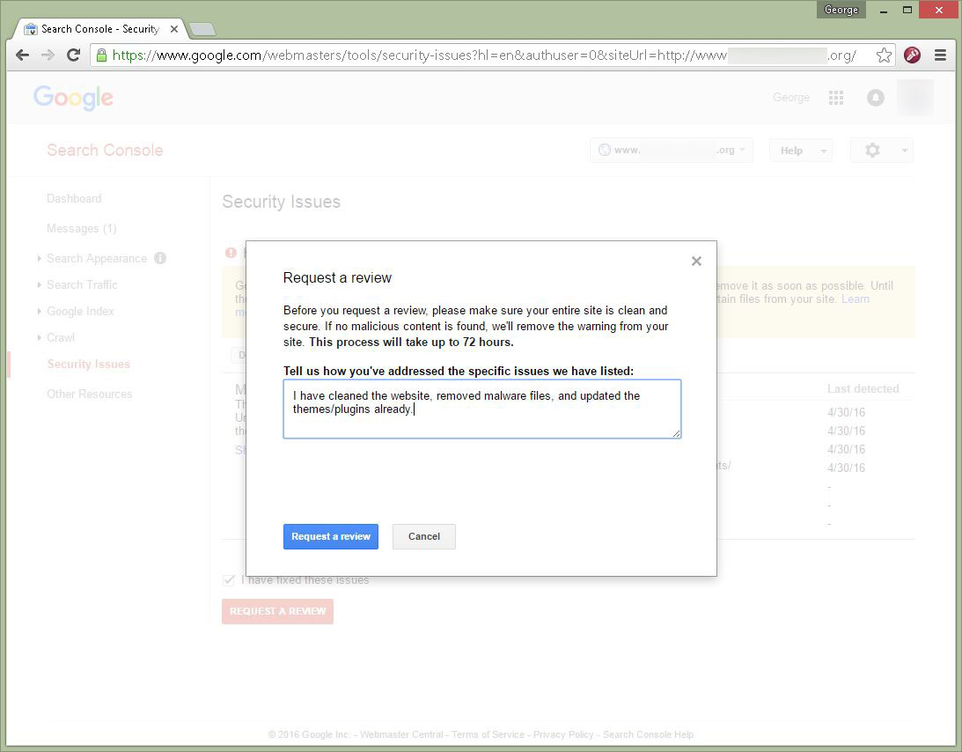Click the "Security Issues" page heading

click(x=281, y=202)
